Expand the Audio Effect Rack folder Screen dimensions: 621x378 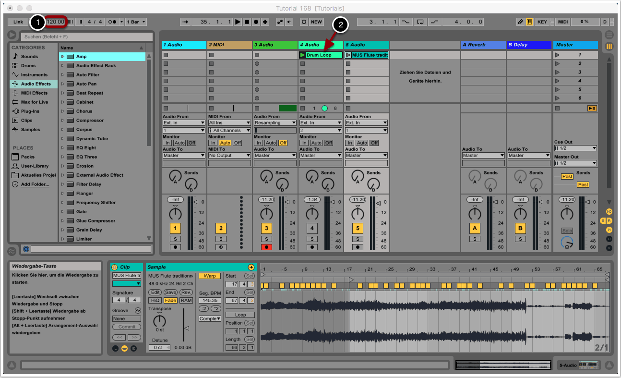62,66
